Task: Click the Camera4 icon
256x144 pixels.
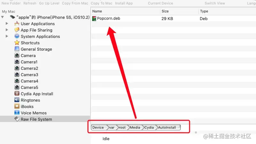Action: [17, 81]
